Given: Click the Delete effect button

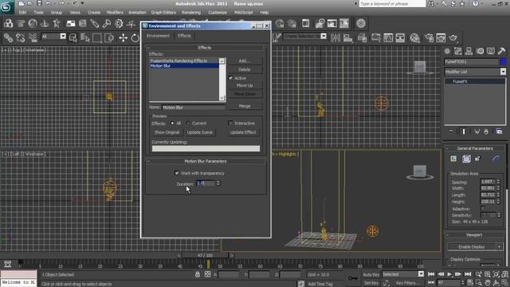Looking at the screenshot, I should pyautogui.click(x=245, y=69).
